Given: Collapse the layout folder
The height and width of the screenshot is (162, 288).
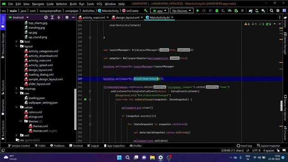Looking at the screenshot, I should tap(17, 46).
